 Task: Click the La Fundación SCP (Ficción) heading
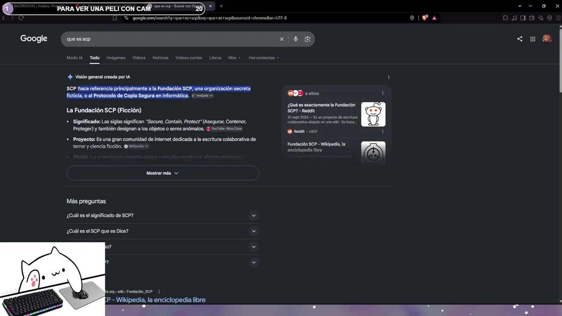pos(104,110)
